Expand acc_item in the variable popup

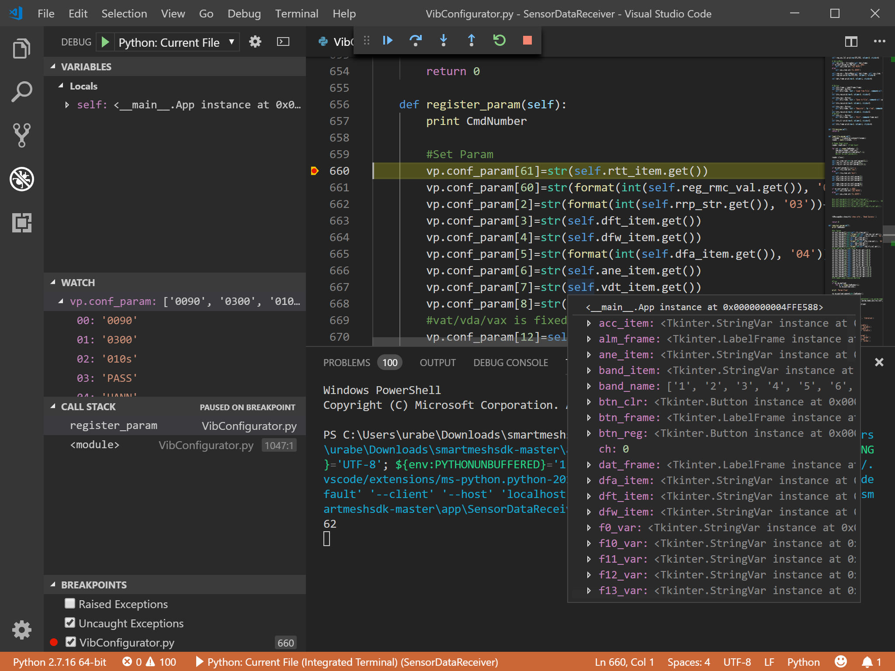tap(589, 323)
